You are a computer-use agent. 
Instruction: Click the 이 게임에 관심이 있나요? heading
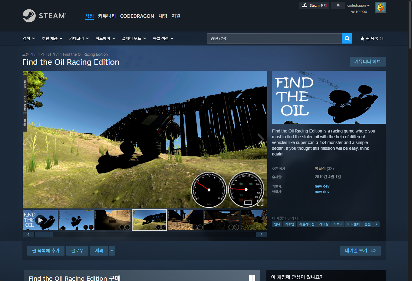pos(297,277)
